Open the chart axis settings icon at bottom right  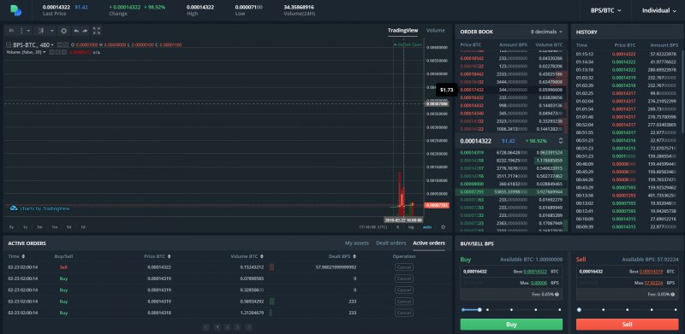tap(443, 226)
